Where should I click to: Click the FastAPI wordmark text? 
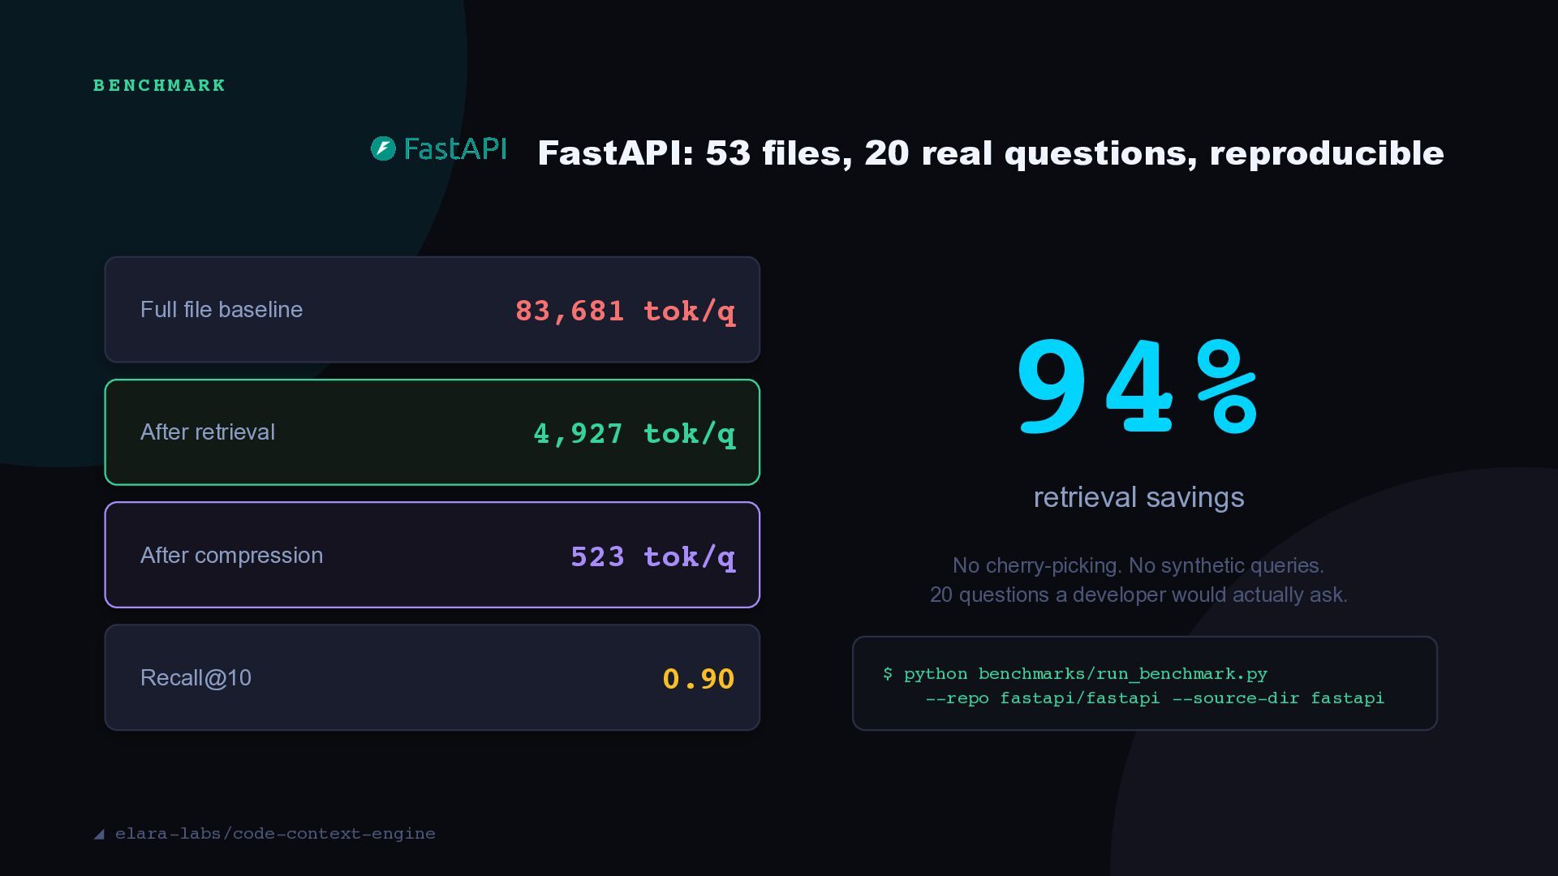454,148
